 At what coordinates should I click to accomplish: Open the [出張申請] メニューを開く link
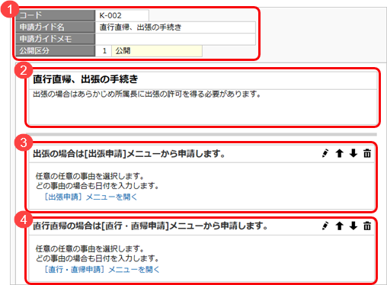point(91,197)
